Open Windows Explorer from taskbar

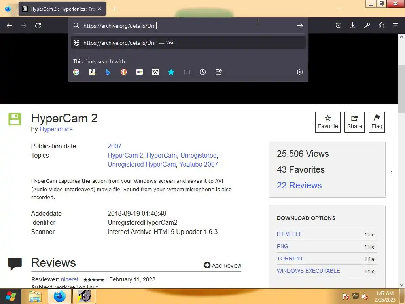coord(35,296)
